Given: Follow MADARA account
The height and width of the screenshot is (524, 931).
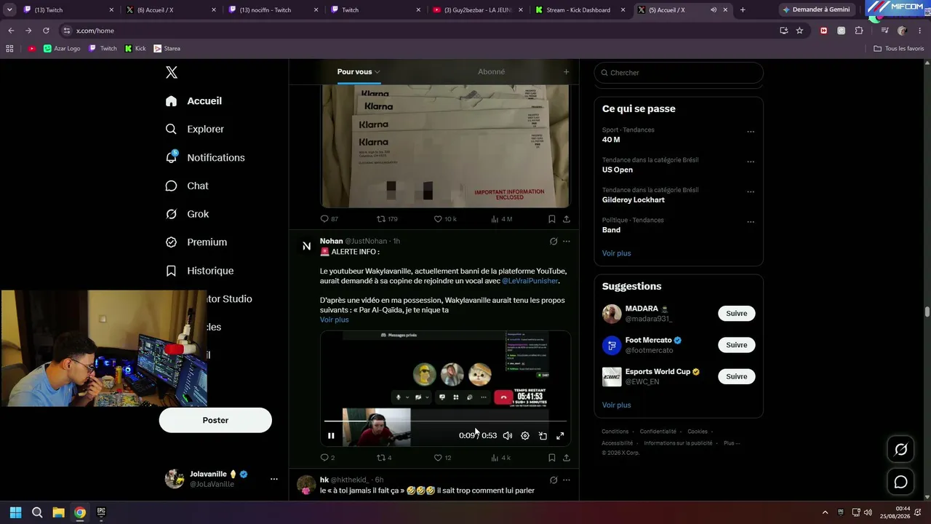Looking at the screenshot, I should coord(737,314).
